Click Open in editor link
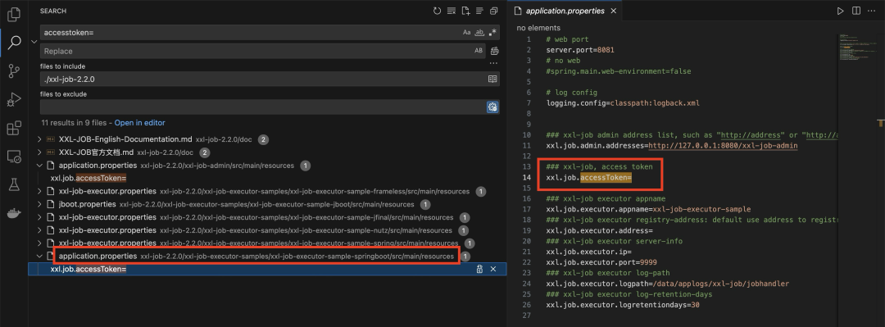Screen dimensions: 885x327 tap(140, 123)
